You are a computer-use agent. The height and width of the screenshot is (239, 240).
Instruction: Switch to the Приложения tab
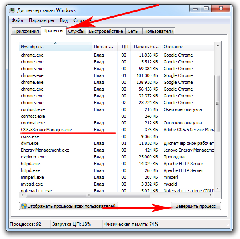click(x=26, y=31)
